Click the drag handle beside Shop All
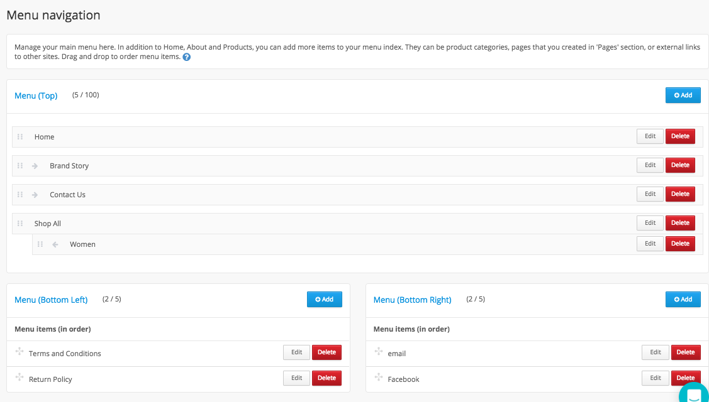Image resolution: width=709 pixels, height=402 pixels. click(20, 224)
